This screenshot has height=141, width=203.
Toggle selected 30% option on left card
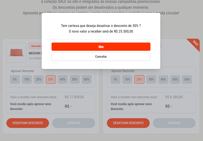[x=50, y=79]
